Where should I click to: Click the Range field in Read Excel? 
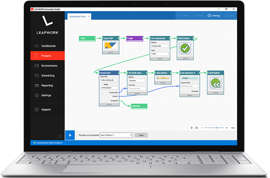(x=109, y=88)
